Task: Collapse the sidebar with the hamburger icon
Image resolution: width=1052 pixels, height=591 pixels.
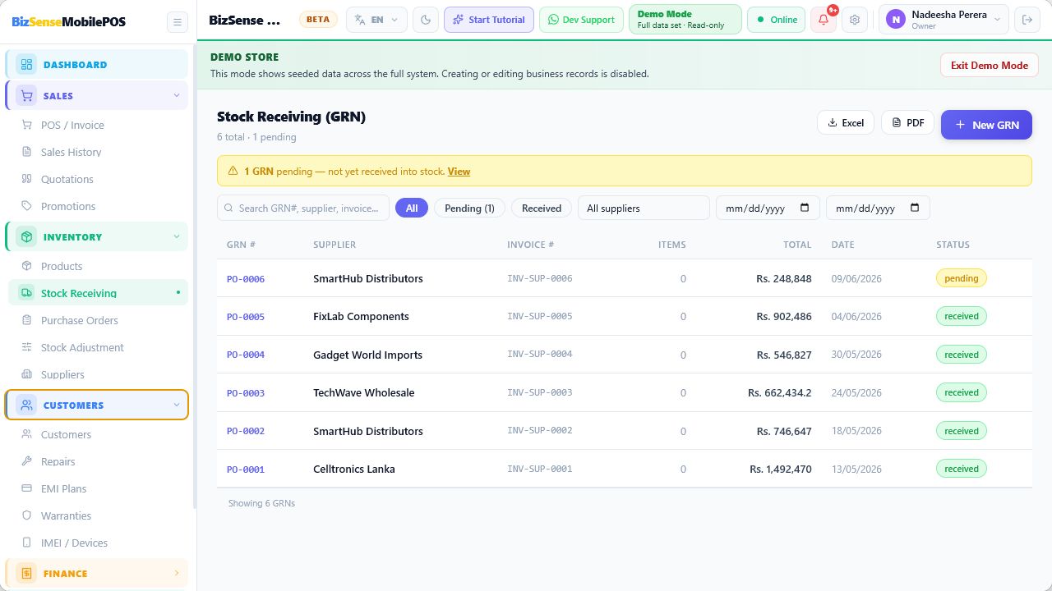Action: click(x=177, y=22)
